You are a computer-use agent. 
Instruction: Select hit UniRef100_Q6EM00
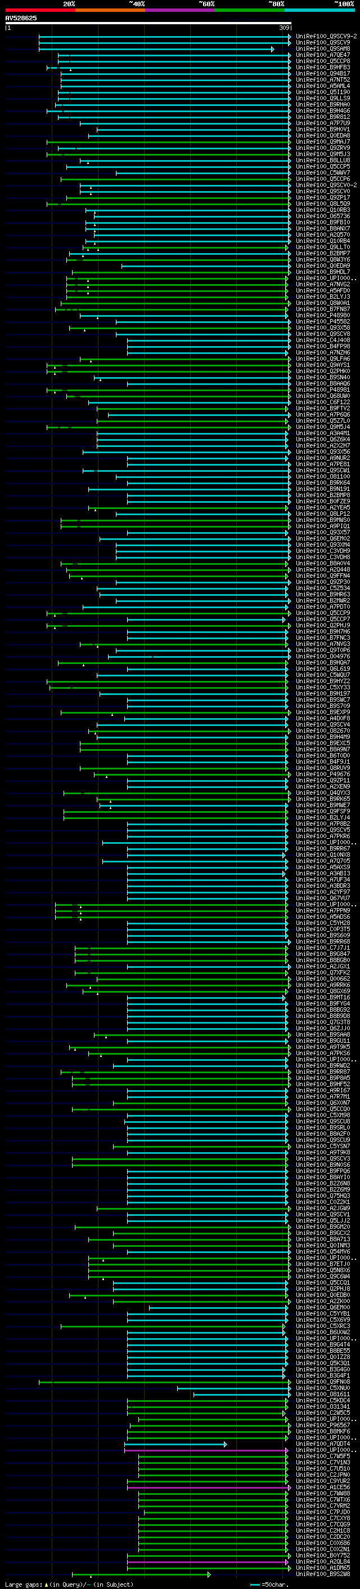(x=323, y=1308)
